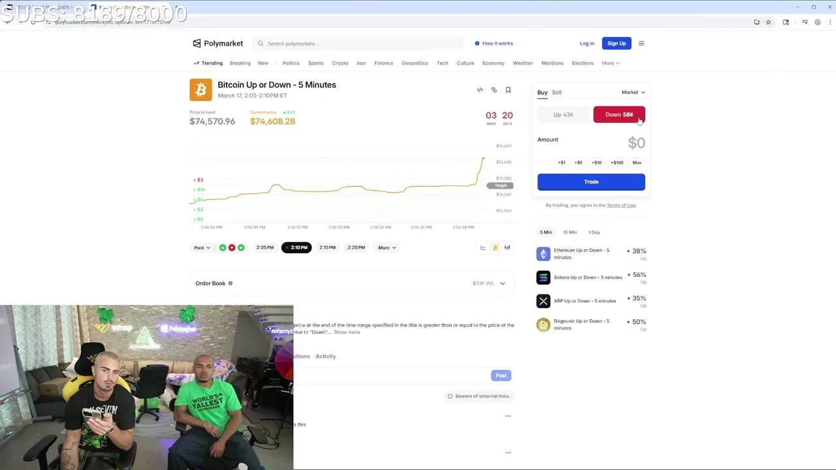
Task: Click the Post comment button
Action: (x=501, y=375)
